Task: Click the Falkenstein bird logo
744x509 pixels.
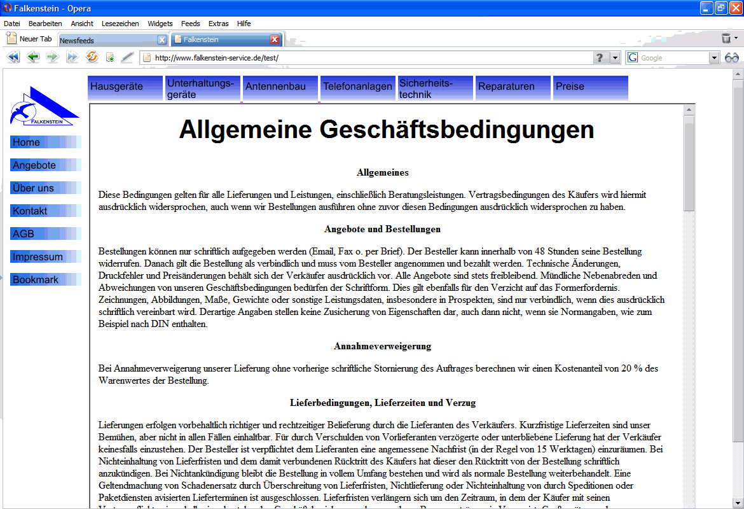Action: coord(44,106)
